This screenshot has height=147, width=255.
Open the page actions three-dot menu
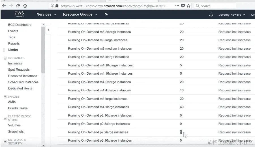click(x=177, y=6)
